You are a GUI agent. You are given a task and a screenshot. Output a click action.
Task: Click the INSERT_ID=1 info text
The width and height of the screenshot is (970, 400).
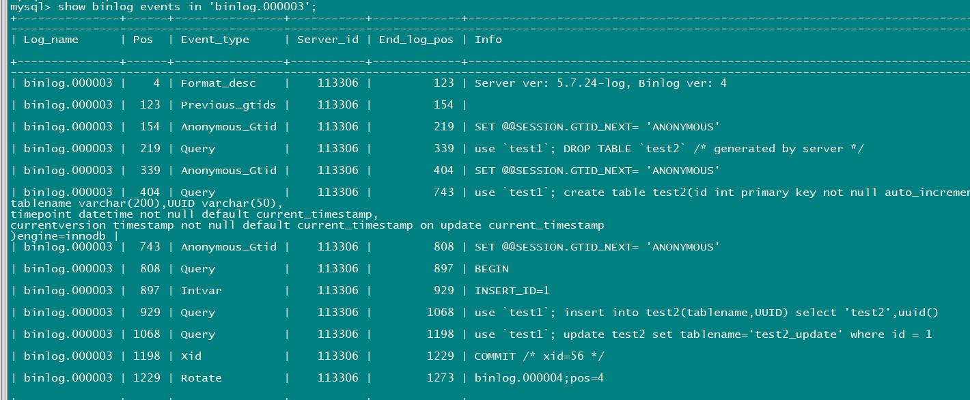click(512, 291)
